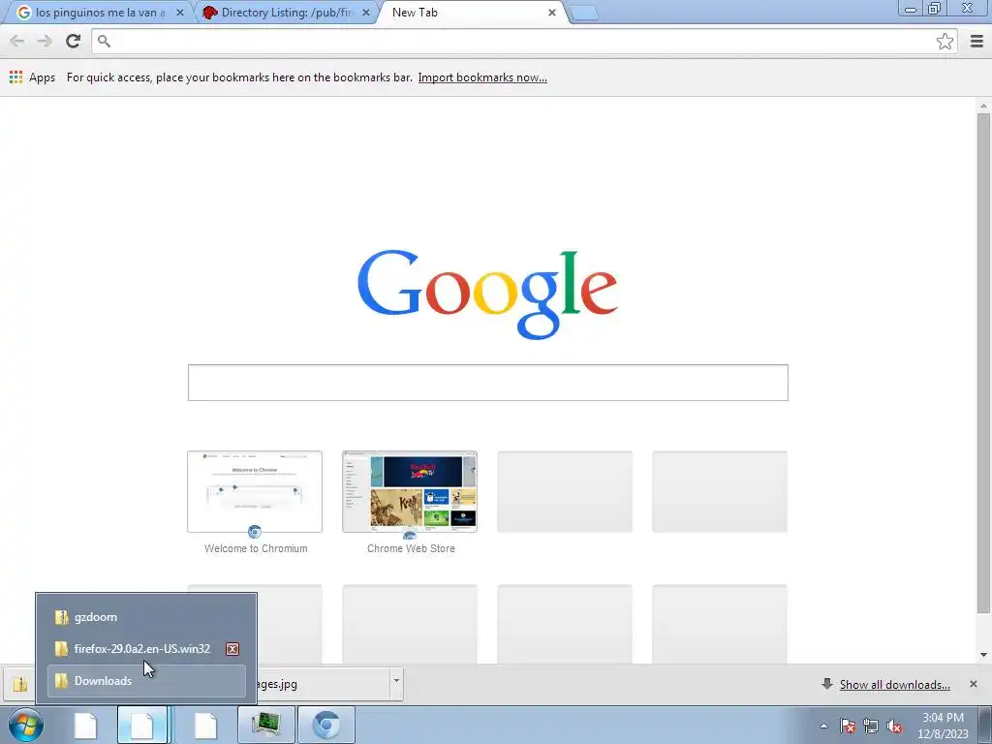
Task: Open a new tab with the new-tab button
Action: pyautogui.click(x=584, y=14)
